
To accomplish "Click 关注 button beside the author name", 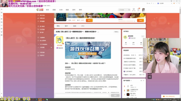I will click(x=143, y=36).
